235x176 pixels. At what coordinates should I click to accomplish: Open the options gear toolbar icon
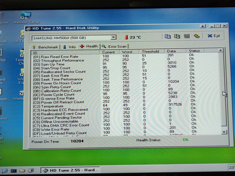(x=196, y=36)
